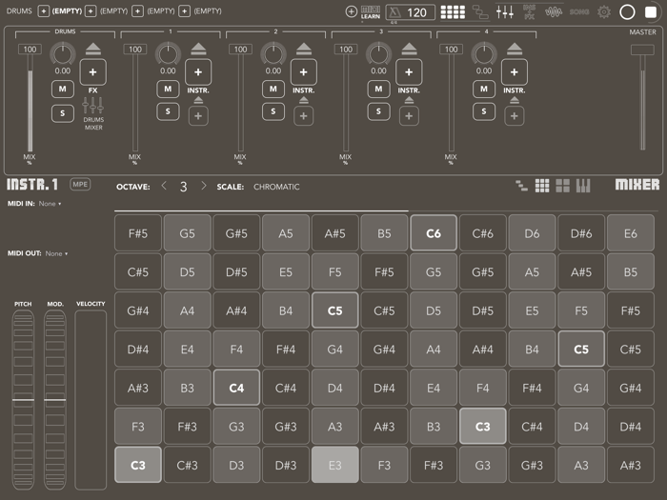Screen dimensions: 667x500
Task: Tap the C4 note pad
Action: 236,388
